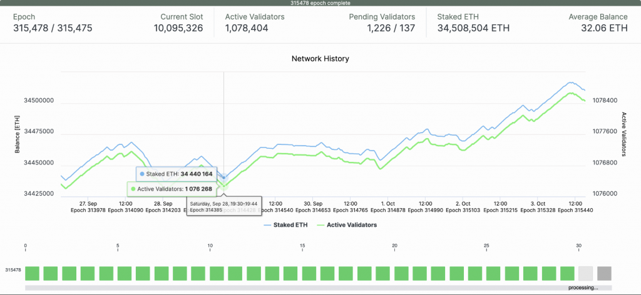Click the '30. Sep' date axis label
This screenshot has height=295, width=641.
(x=313, y=203)
